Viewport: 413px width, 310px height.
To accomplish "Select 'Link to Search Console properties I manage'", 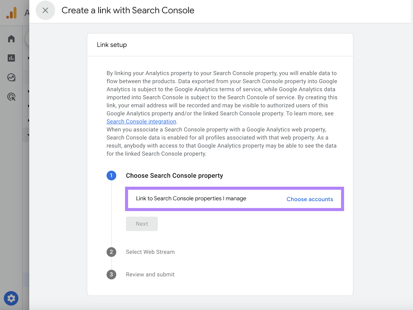I will [x=191, y=199].
